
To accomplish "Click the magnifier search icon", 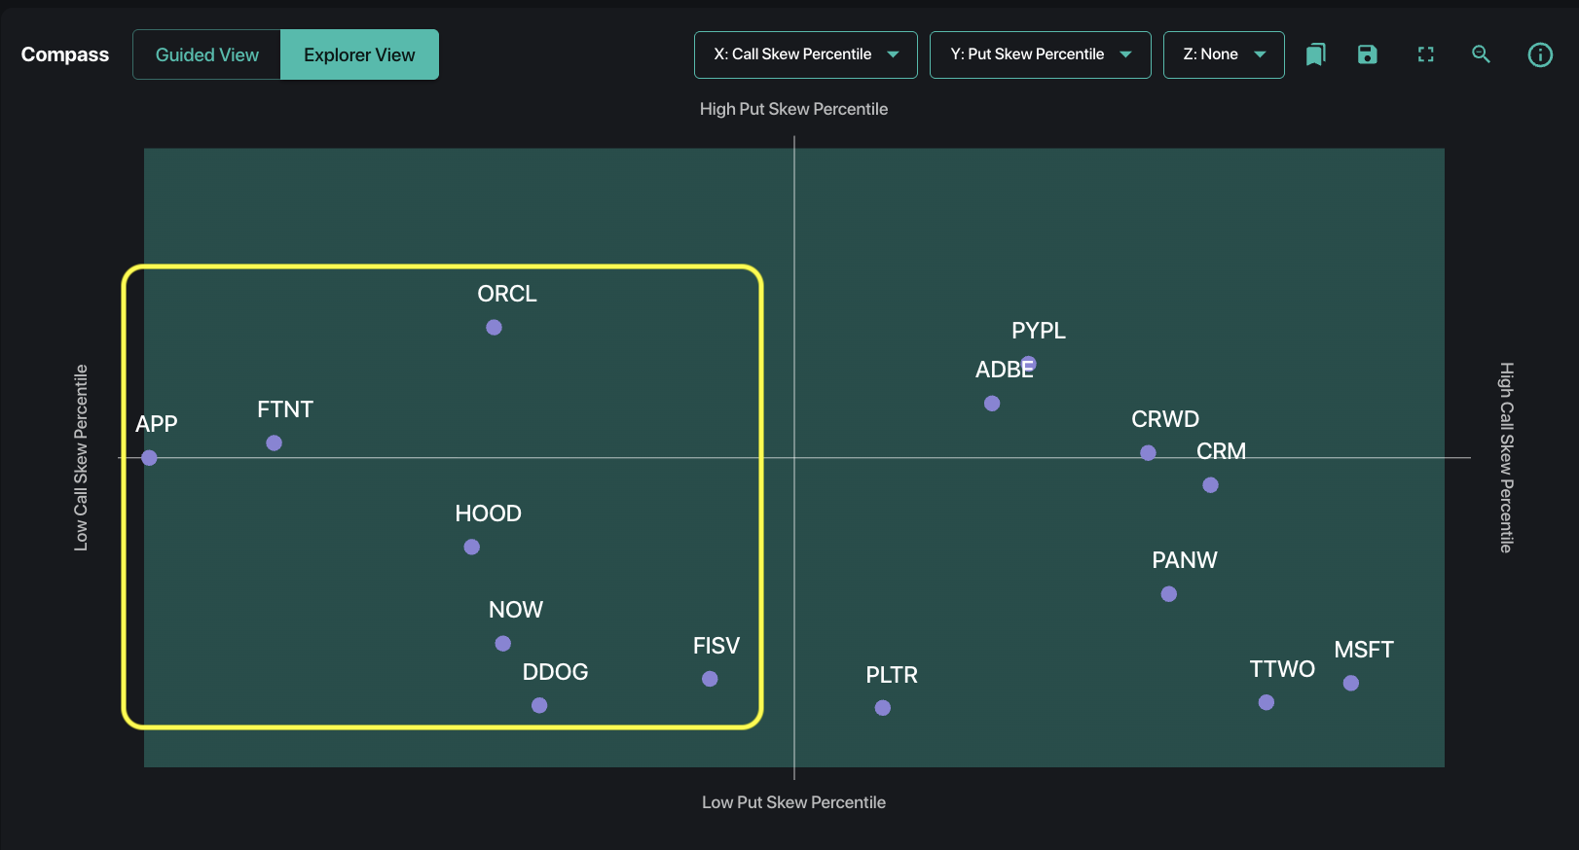I will [x=1481, y=54].
